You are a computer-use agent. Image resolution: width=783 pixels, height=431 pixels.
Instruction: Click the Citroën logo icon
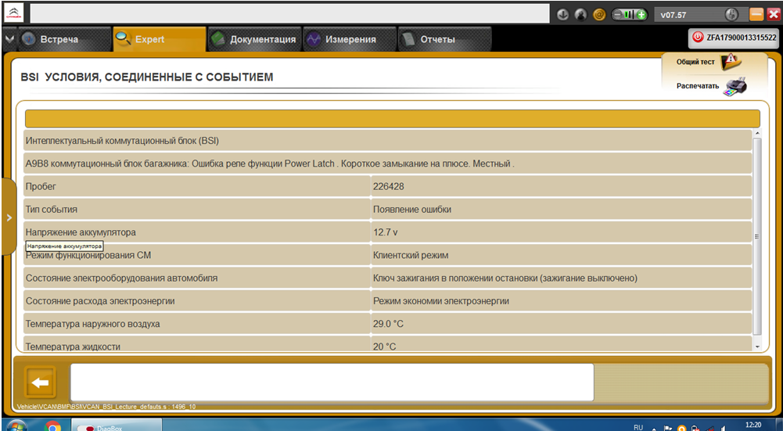(x=15, y=14)
